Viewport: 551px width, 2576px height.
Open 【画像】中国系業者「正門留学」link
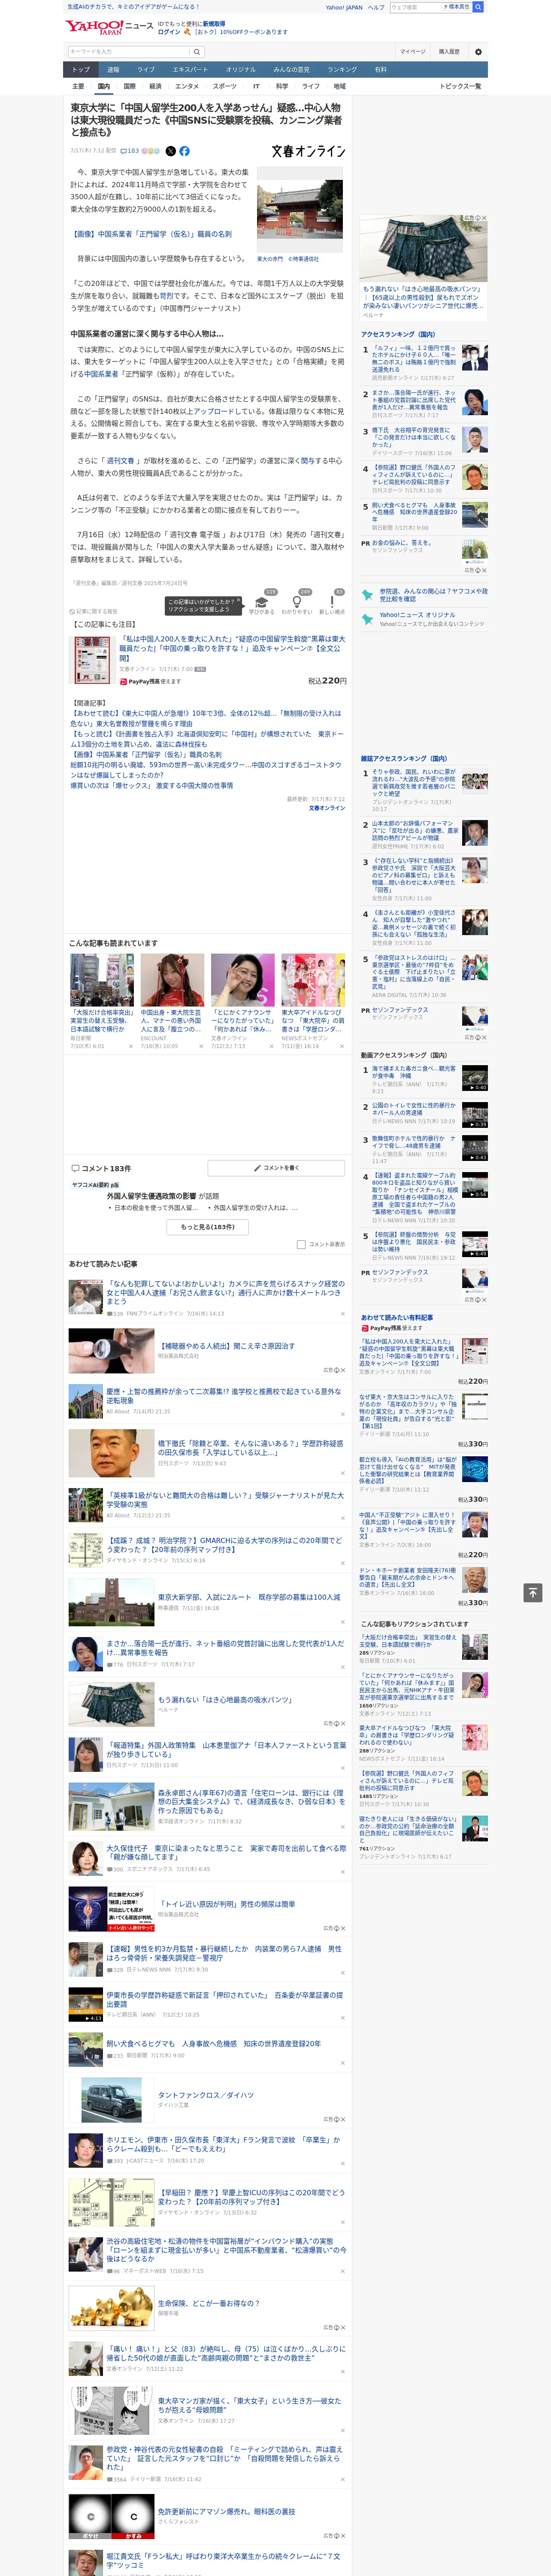(x=151, y=234)
